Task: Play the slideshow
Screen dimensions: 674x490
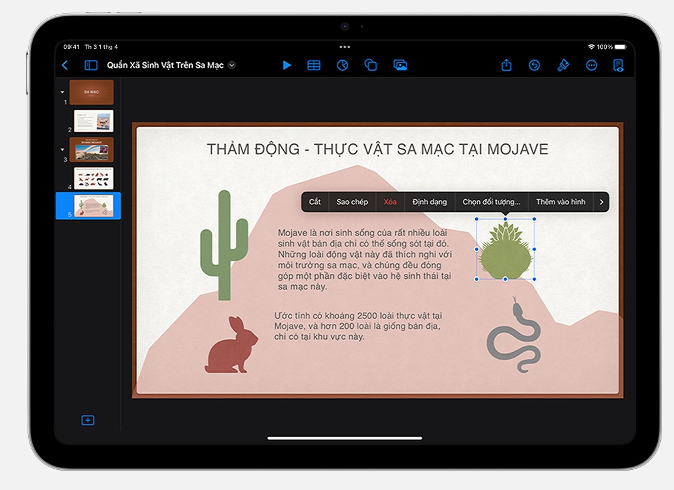Action: click(287, 65)
